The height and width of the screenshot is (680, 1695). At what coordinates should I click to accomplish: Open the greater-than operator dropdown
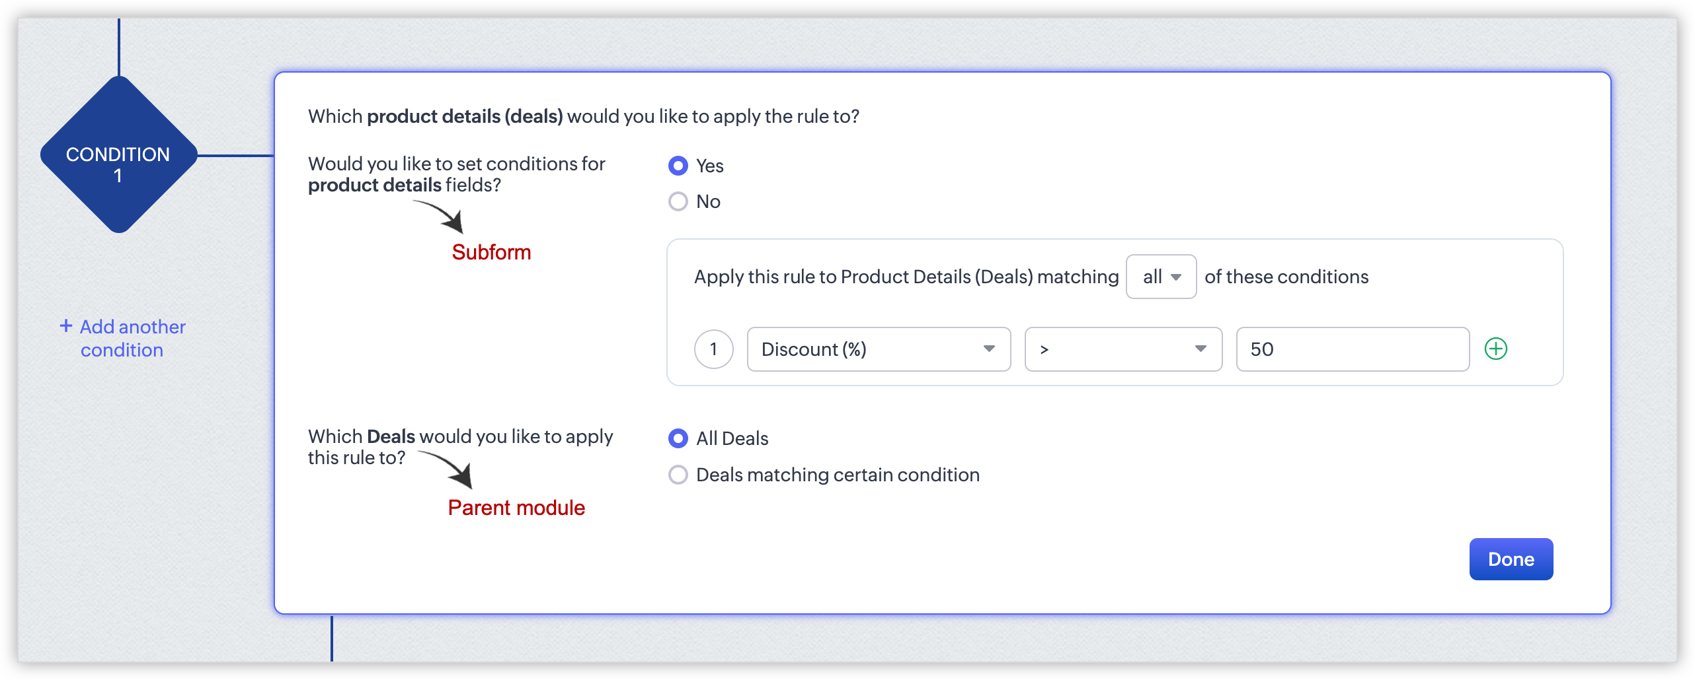click(1123, 349)
